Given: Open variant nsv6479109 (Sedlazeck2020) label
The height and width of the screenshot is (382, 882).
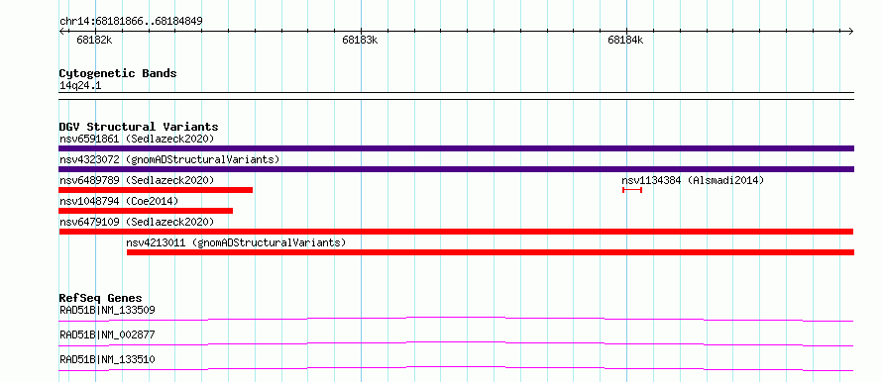Looking at the screenshot, I should 137,222.
